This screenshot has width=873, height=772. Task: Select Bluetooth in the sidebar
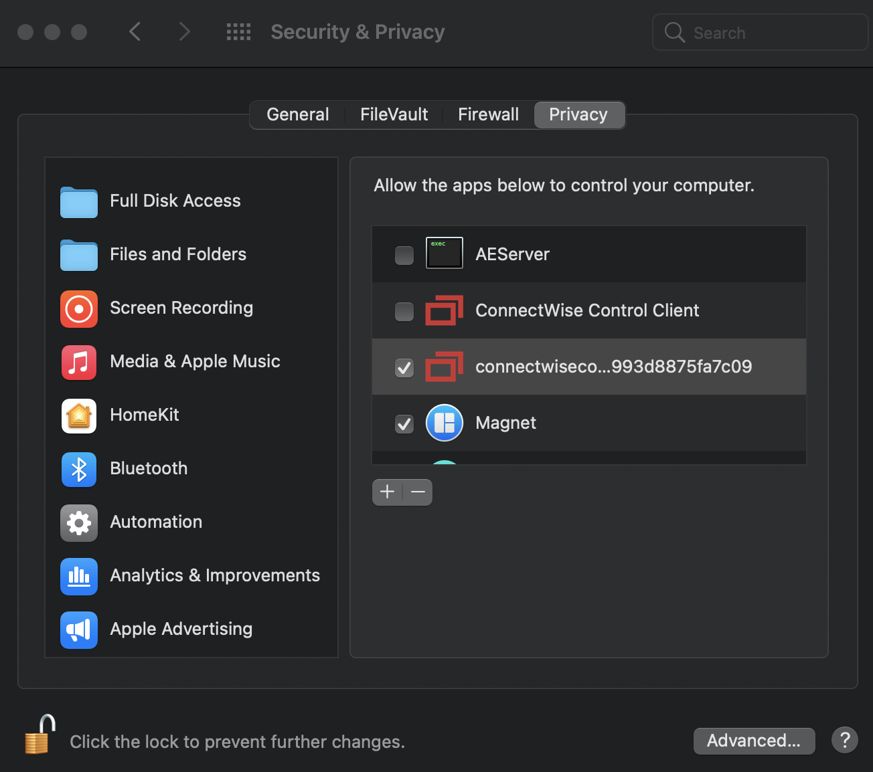click(191, 469)
